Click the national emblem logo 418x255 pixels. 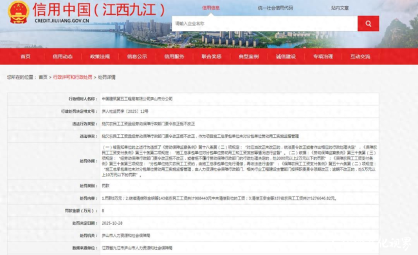(x=19, y=12)
